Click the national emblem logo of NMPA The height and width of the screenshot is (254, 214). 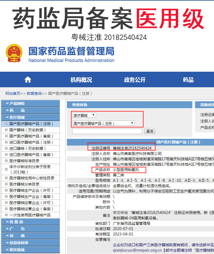(14, 53)
